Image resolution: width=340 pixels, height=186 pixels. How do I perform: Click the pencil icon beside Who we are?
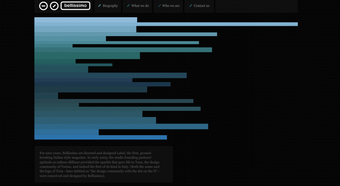point(159,6)
